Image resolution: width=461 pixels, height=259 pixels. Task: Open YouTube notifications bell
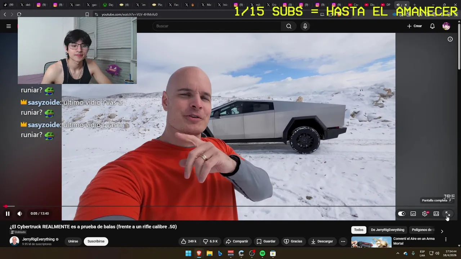pos(433,26)
